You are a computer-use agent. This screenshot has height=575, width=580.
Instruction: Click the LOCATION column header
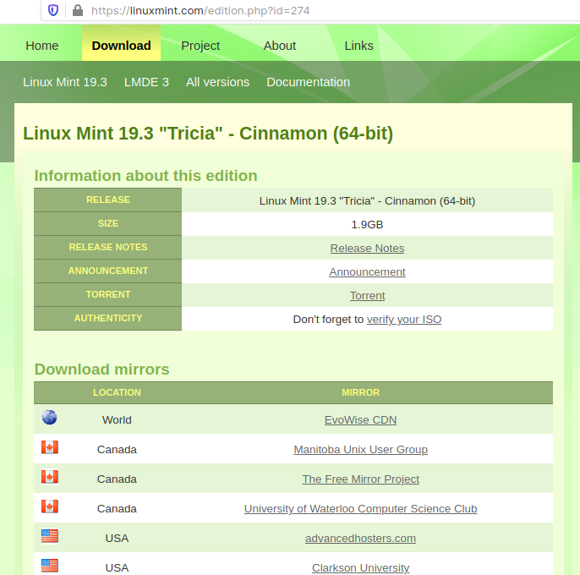coord(117,392)
